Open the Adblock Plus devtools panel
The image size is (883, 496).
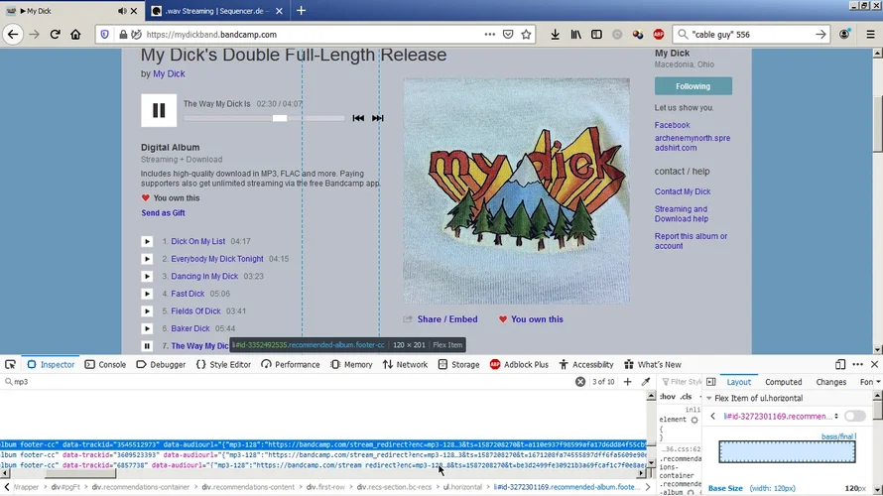point(519,365)
